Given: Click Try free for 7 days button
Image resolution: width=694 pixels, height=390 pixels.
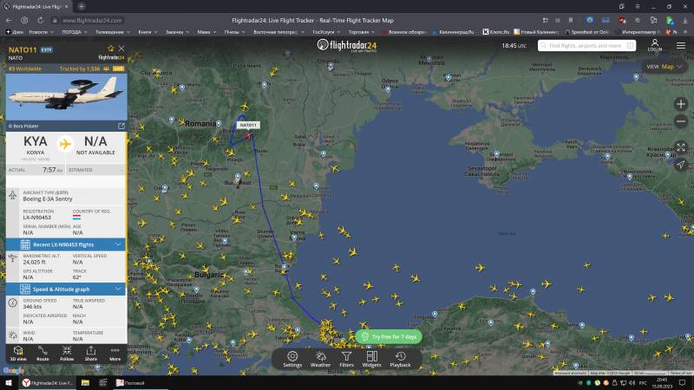Looking at the screenshot, I should pyautogui.click(x=389, y=336).
